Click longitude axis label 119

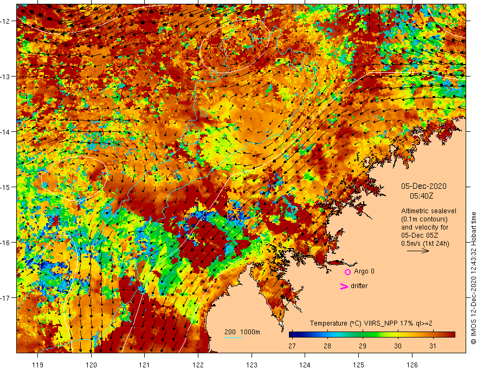click(x=38, y=365)
